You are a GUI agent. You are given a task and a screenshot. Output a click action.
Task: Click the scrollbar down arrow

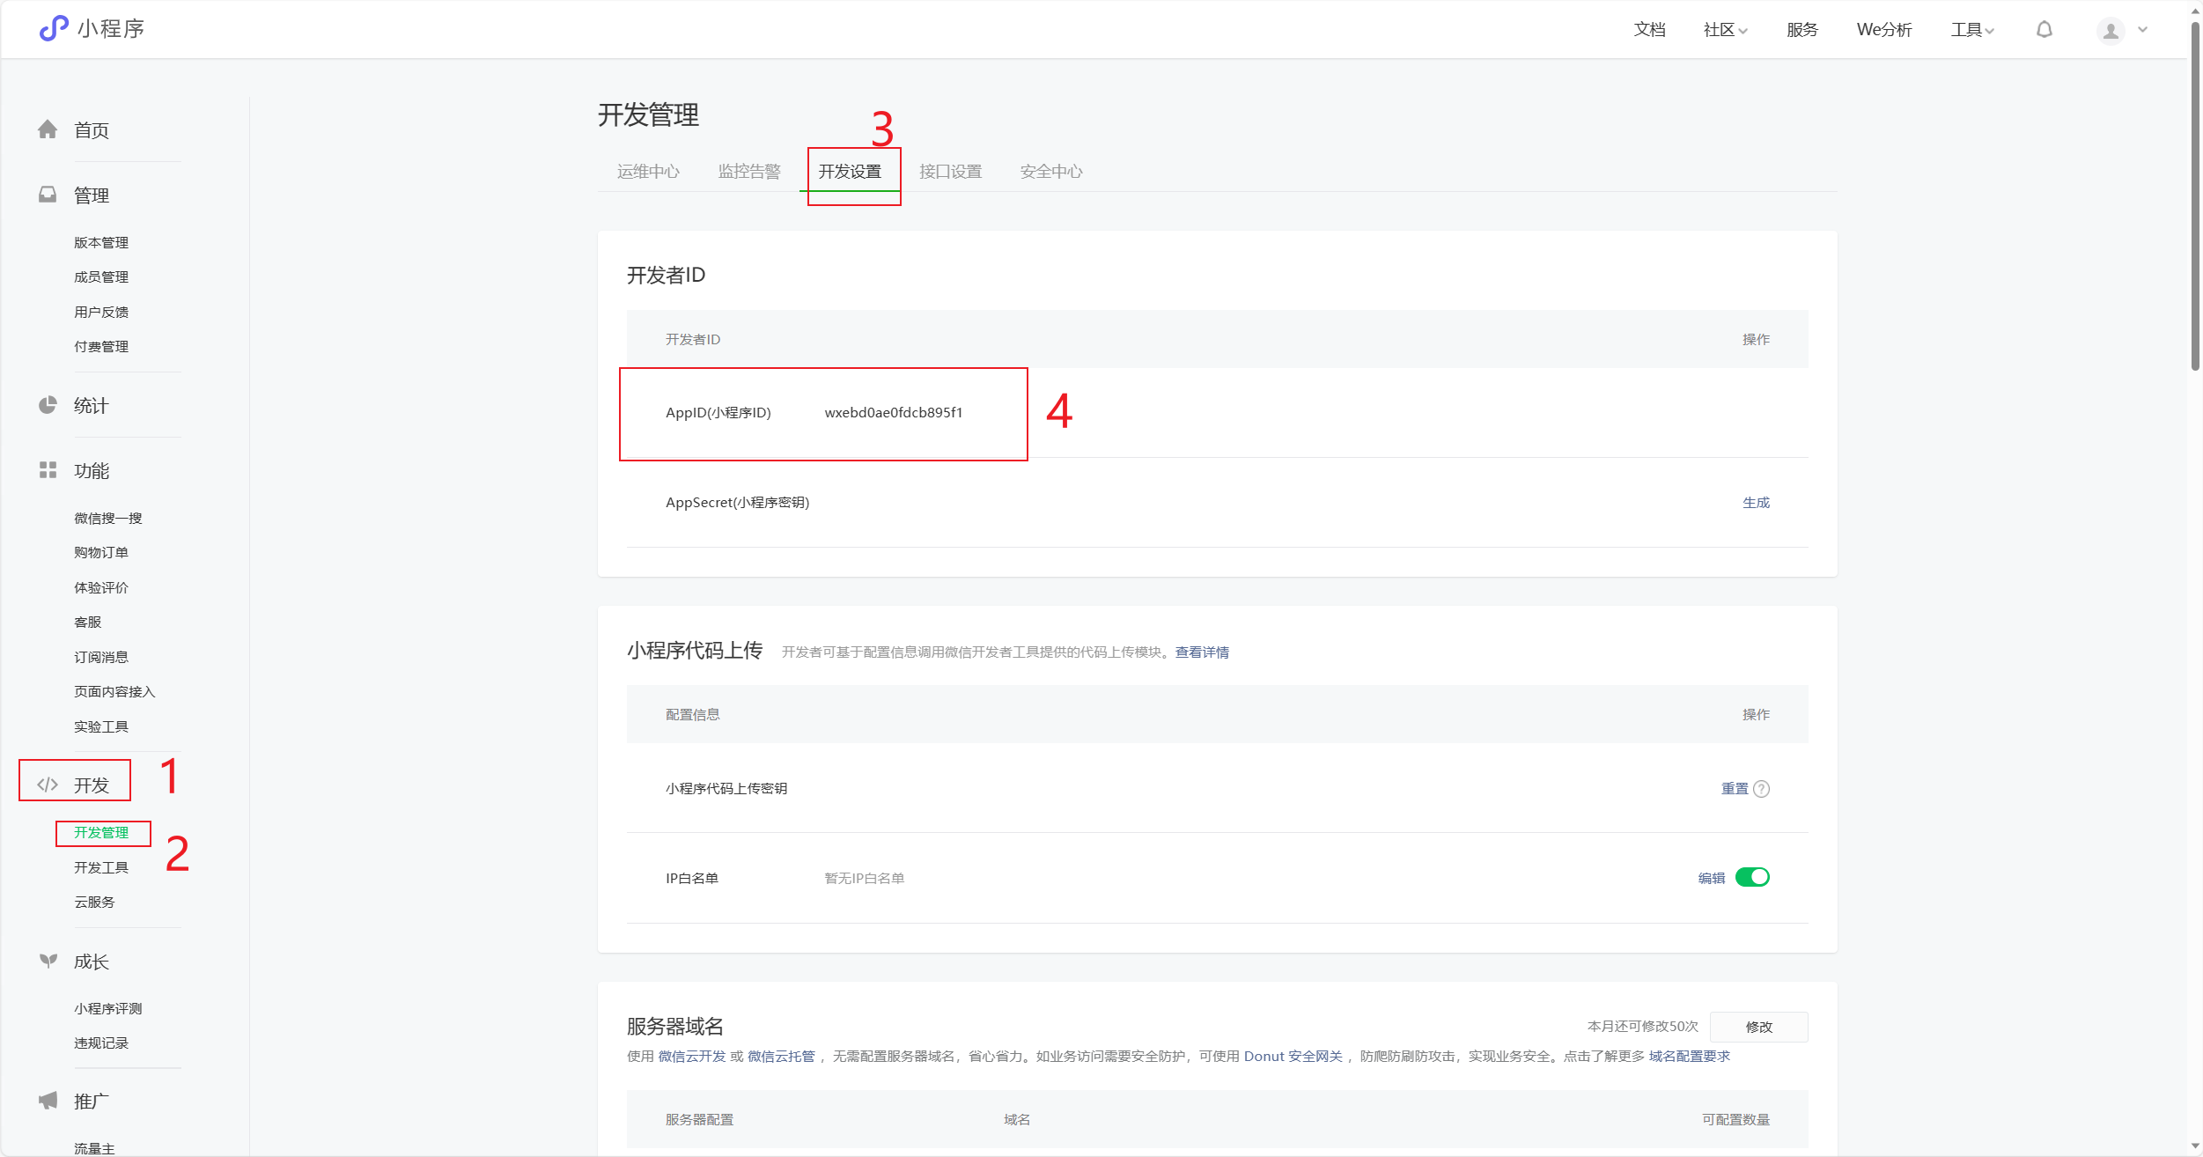point(2195,1147)
